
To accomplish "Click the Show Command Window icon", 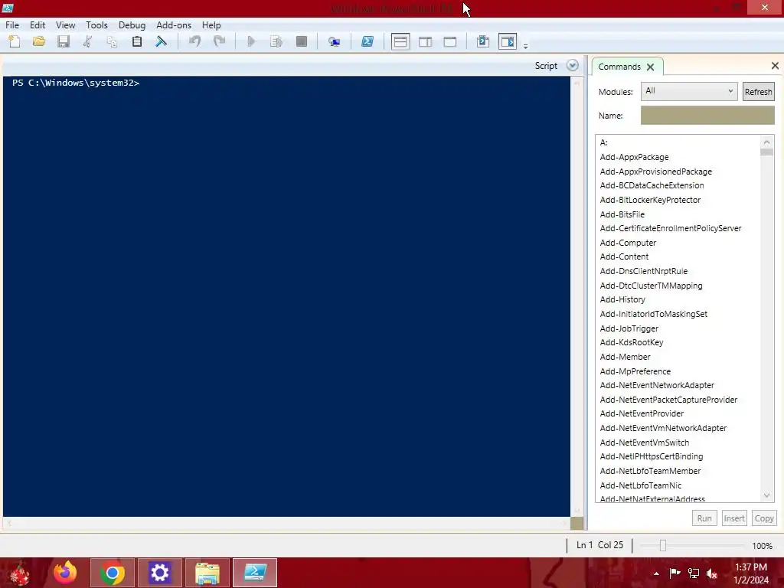I will [483, 41].
